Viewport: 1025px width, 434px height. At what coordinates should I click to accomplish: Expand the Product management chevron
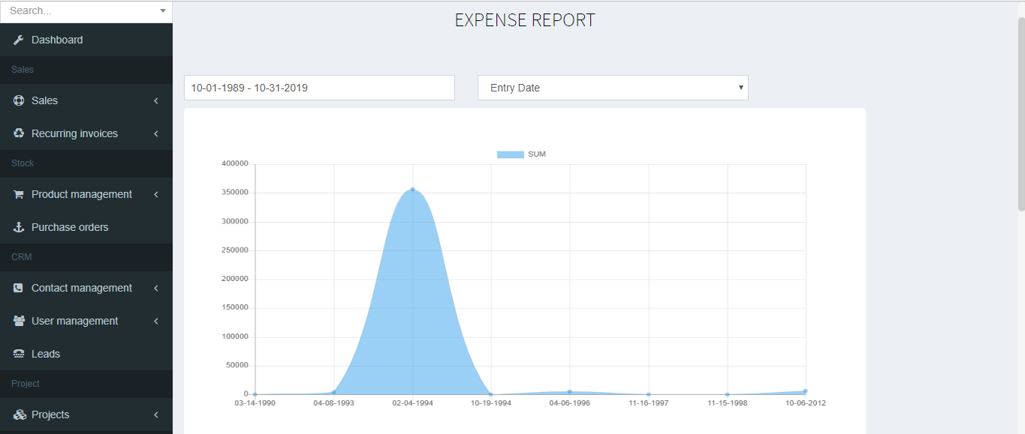[x=155, y=194]
